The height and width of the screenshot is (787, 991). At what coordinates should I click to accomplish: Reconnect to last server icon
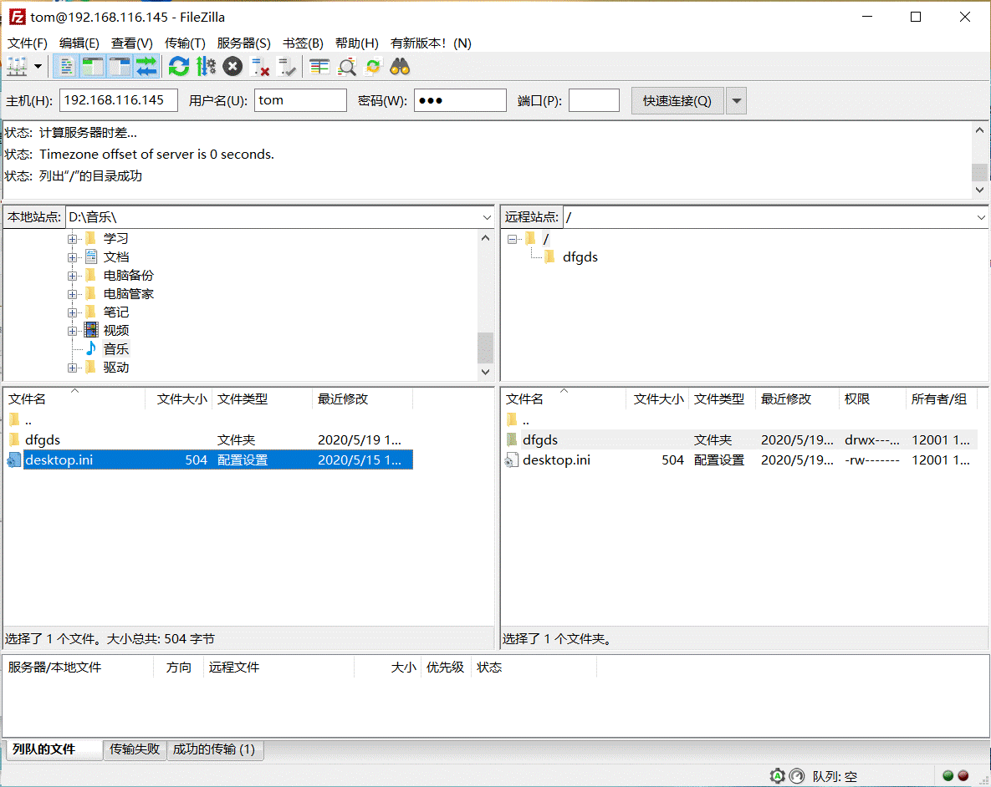pos(287,66)
